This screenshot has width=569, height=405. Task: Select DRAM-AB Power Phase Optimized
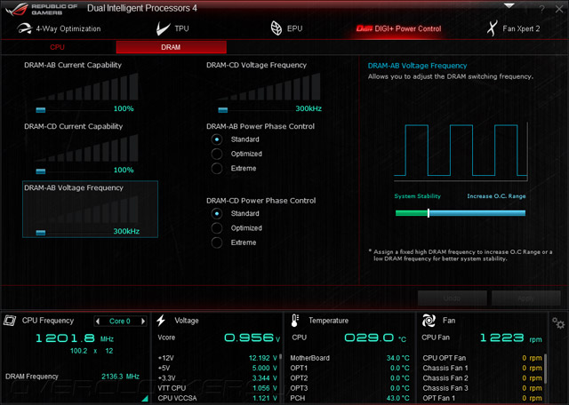[x=217, y=154]
